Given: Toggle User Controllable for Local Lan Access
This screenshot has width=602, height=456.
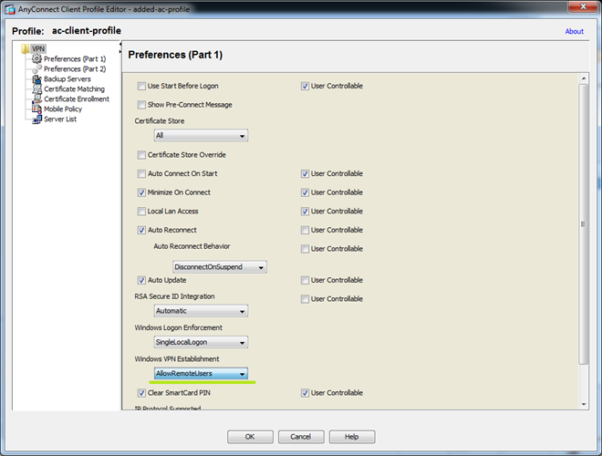Looking at the screenshot, I should click(x=305, y=211).
